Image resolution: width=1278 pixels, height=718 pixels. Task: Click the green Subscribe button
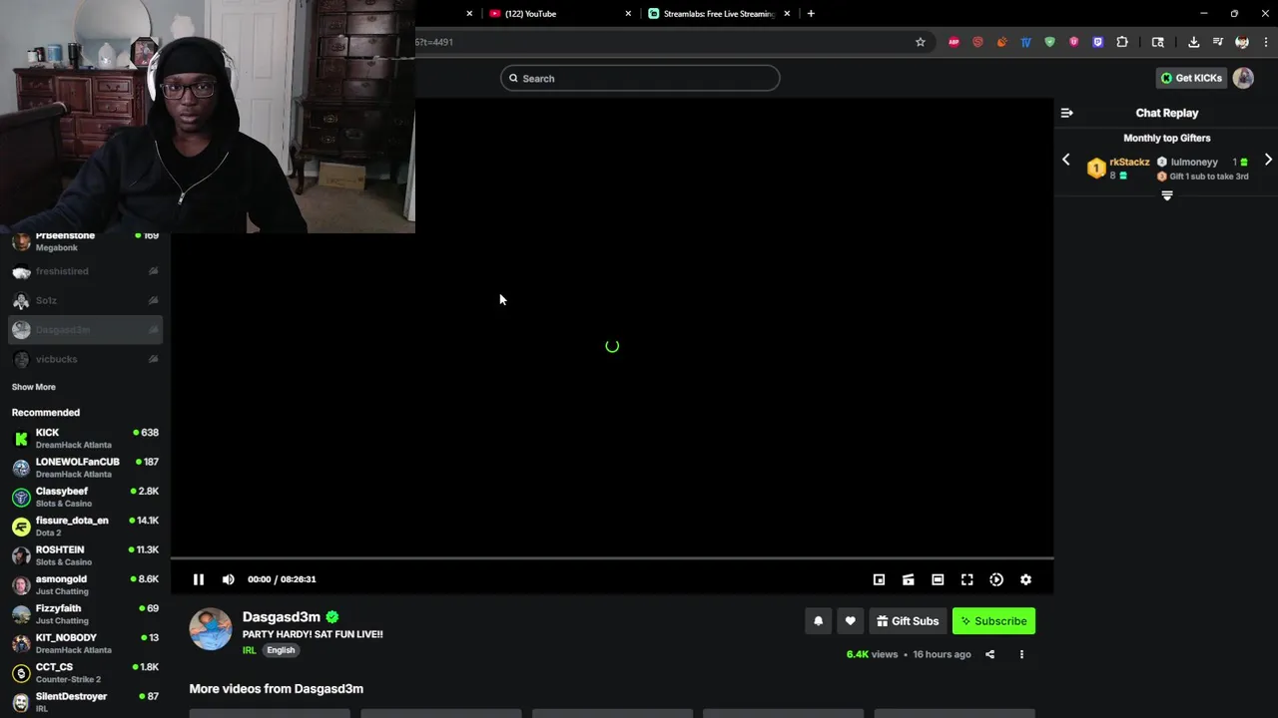(x=993, y=621)
